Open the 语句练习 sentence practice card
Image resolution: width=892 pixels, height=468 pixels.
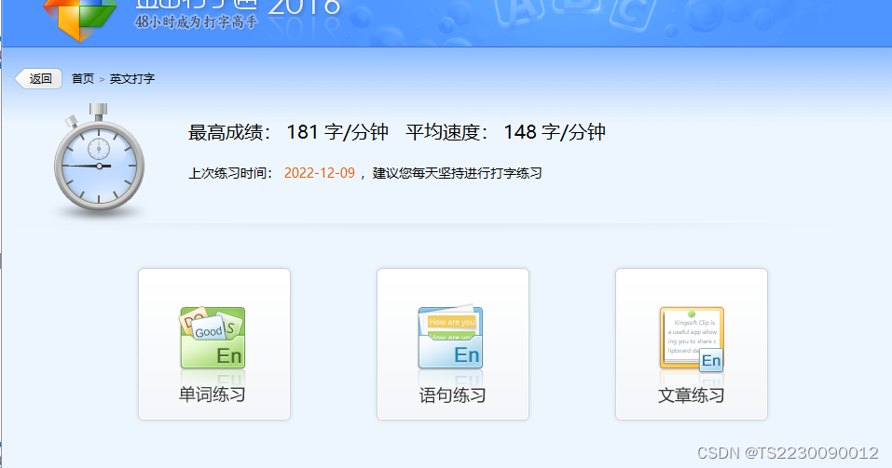click(x=453, y=344)
